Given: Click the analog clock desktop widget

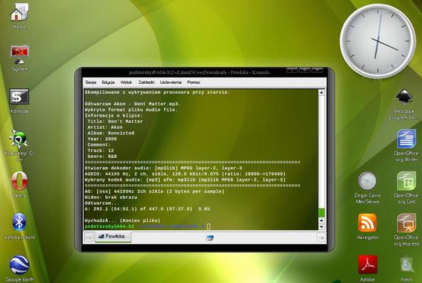Looking at the screenshot, I should (x=377, y=41).
